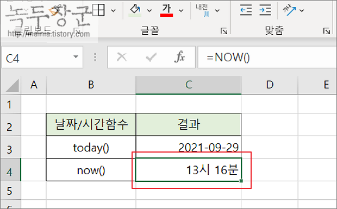Select the row 4 header

[x=10, y=170]
